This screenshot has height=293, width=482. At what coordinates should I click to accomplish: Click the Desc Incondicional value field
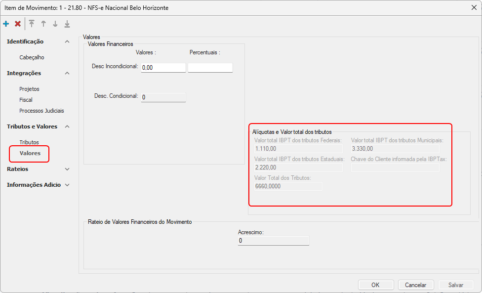[163, 68]
